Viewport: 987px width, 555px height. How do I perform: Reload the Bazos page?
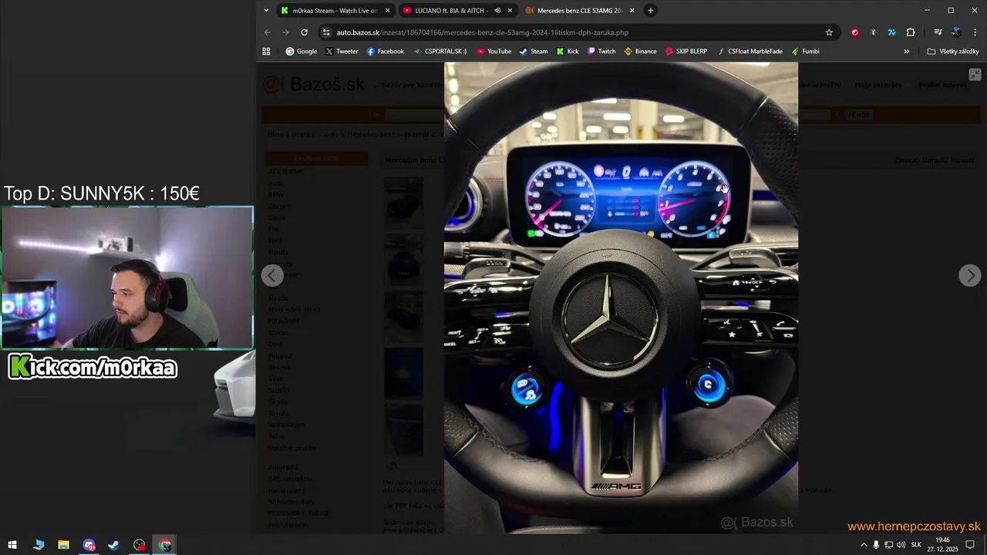click(x=305, y=32)
